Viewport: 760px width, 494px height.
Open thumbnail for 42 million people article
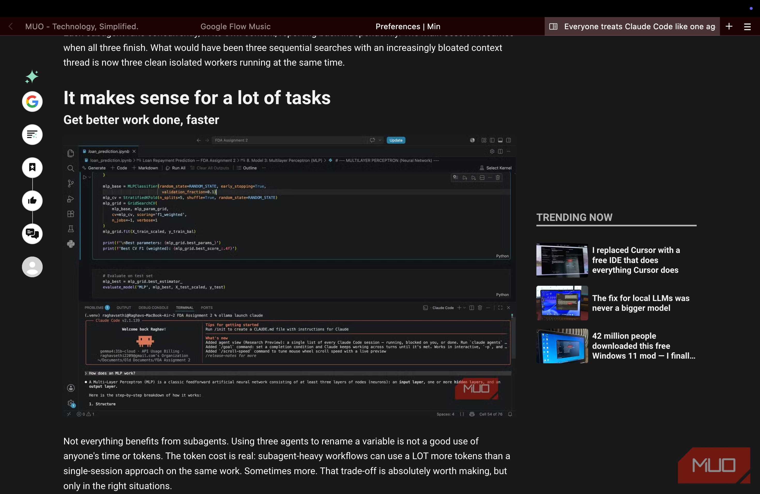point(562,346)
